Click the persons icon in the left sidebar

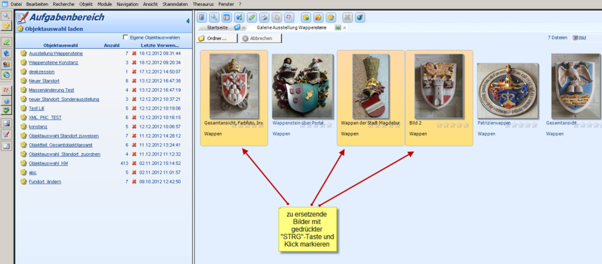tap(6, 64)
